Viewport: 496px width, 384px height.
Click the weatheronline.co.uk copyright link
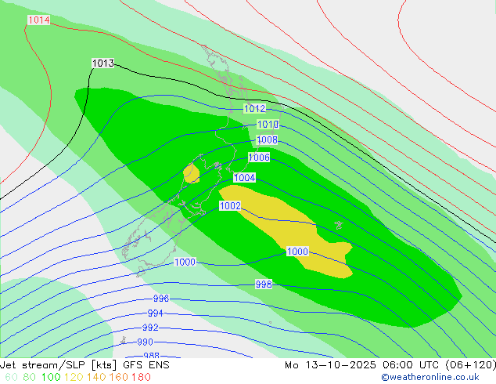430,377
